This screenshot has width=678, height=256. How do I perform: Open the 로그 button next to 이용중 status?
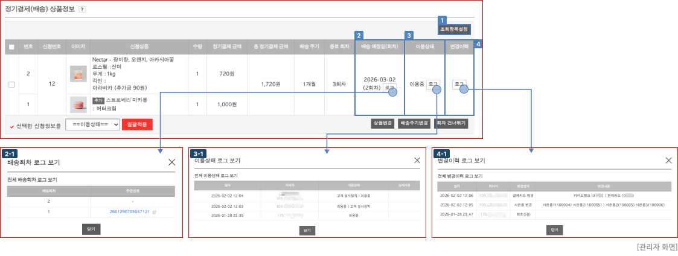click(x=433, y=85)
